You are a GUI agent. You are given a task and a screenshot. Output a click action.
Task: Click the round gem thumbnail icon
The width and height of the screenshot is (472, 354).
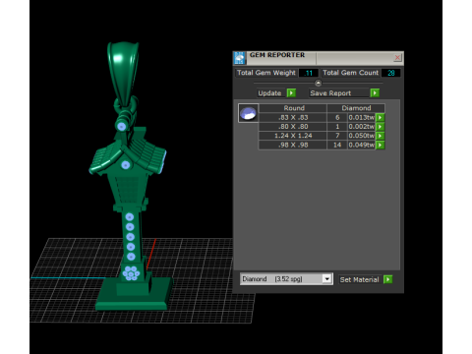[x=248, y=113]
